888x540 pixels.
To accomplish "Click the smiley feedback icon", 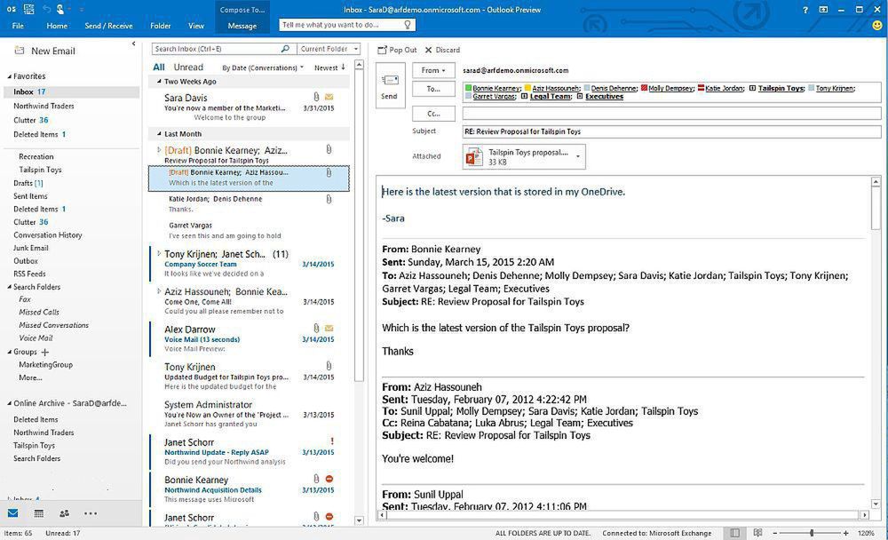I will point(877,26).
